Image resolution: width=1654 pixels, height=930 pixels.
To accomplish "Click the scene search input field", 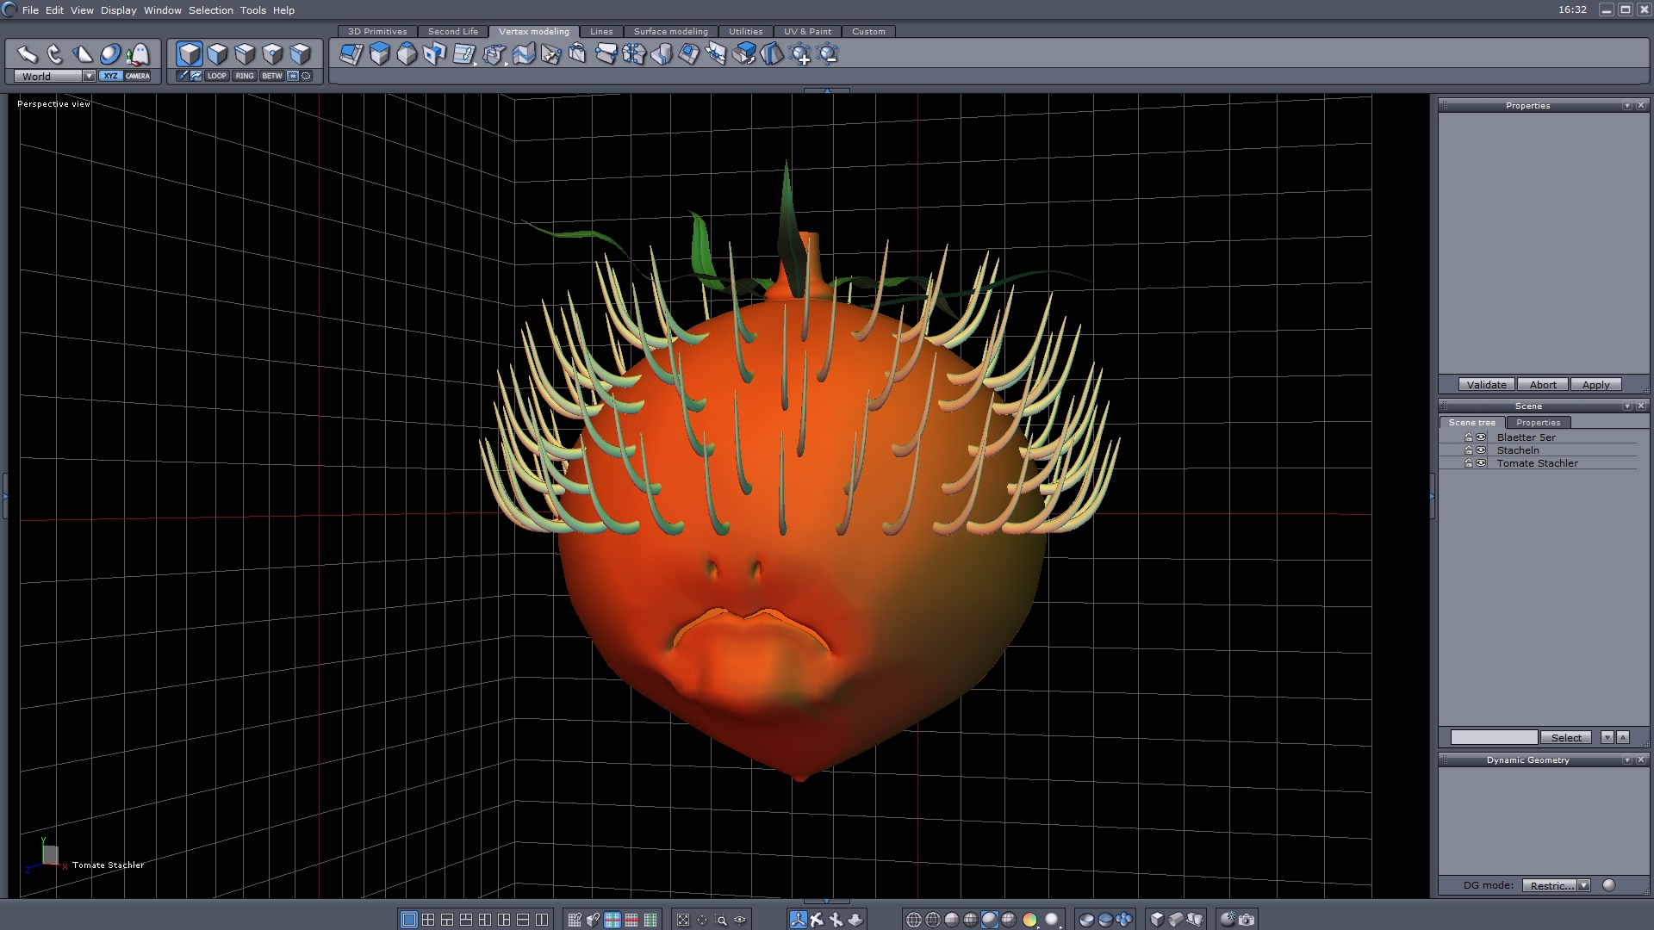I will point(1494,737).
